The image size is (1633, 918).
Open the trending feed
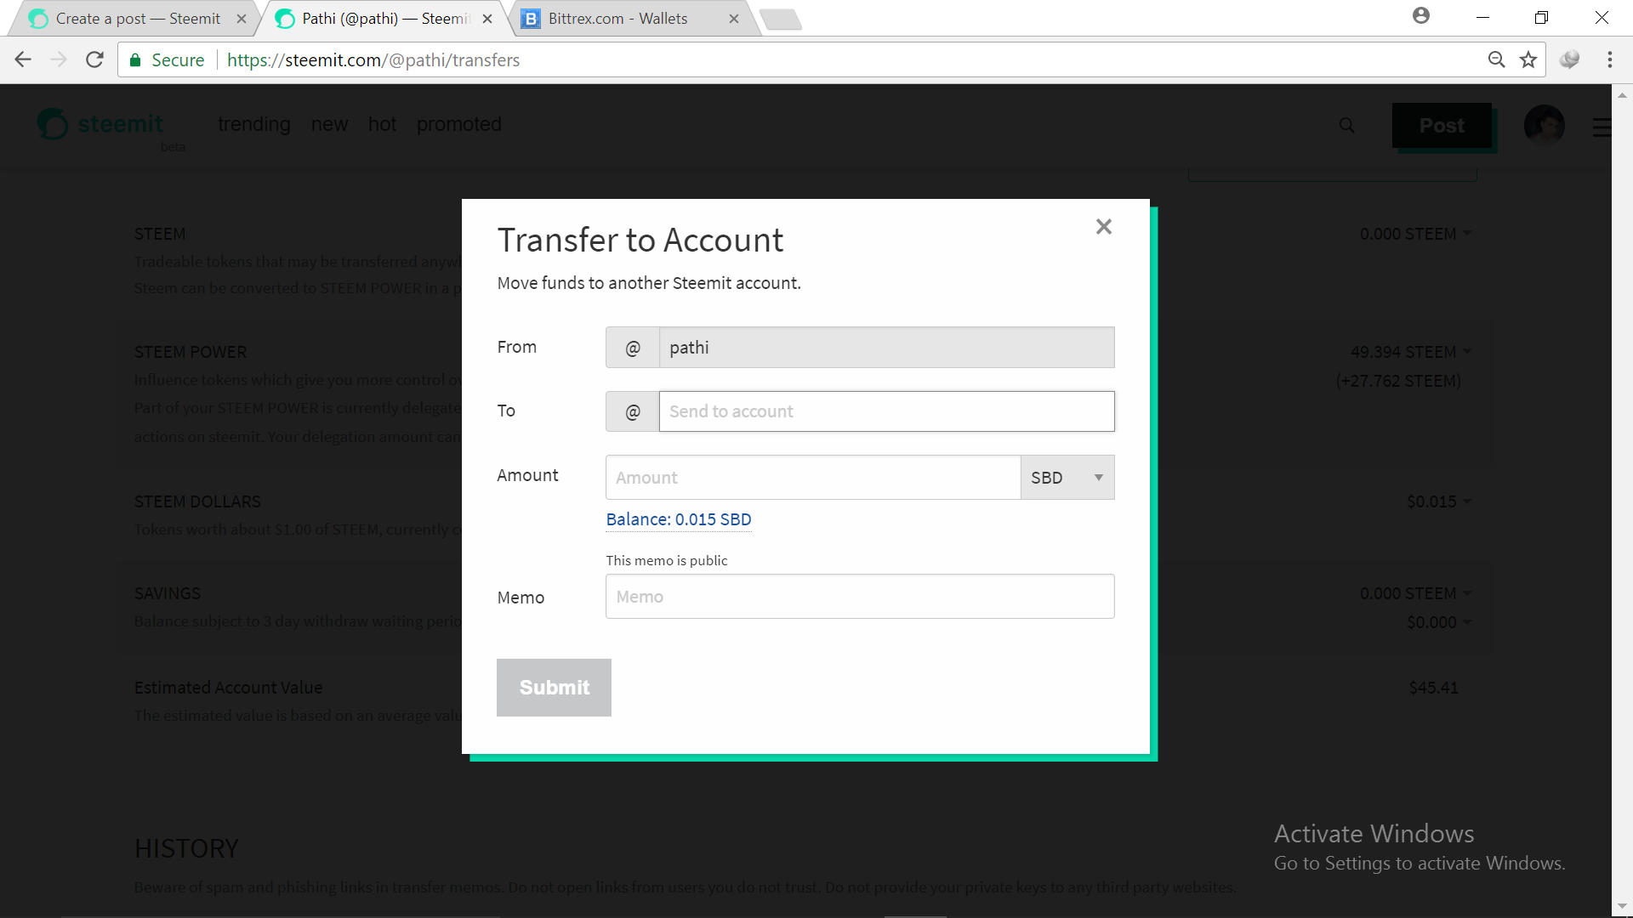pos(254,124)
